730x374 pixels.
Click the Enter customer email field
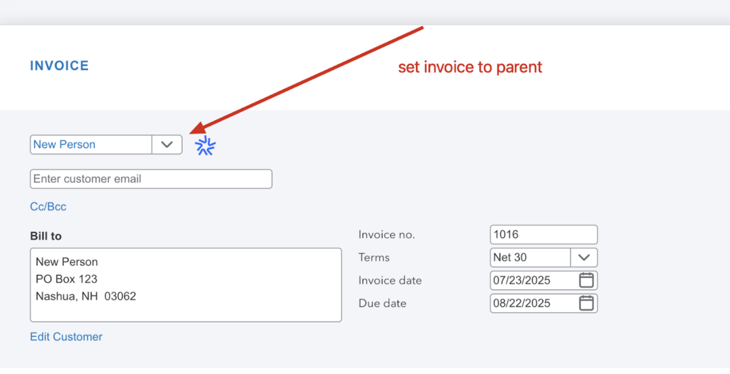coord(151,179)
